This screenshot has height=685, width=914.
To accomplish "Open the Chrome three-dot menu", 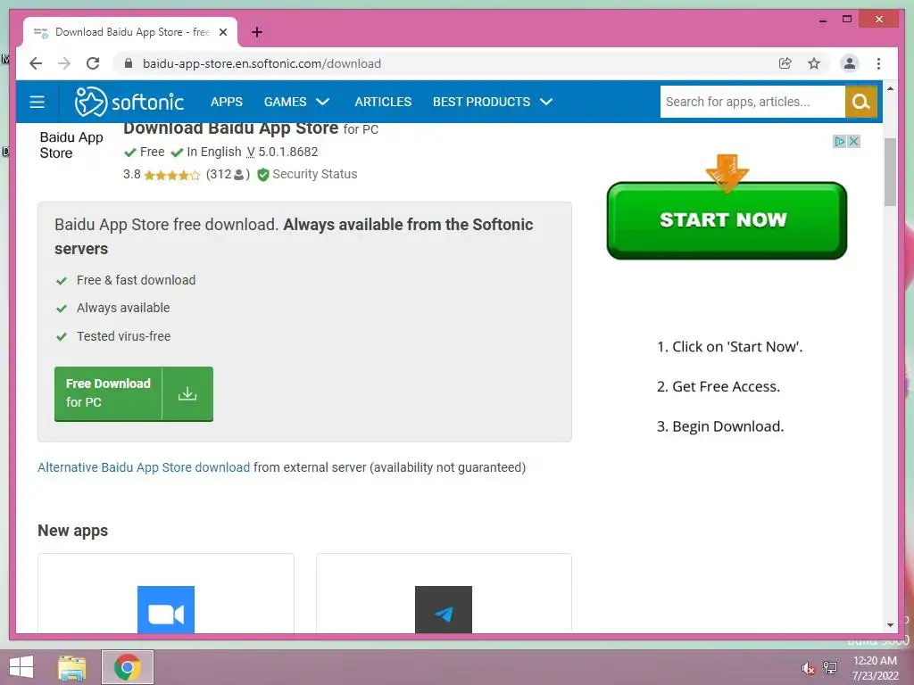I will pyautogui.click(x=878, y=63).
